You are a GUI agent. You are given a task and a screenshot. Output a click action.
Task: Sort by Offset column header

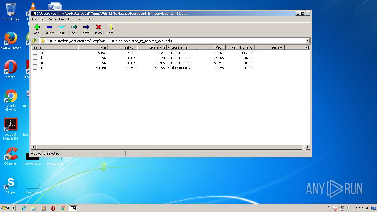pyautogui.click(x=211, y=47)
